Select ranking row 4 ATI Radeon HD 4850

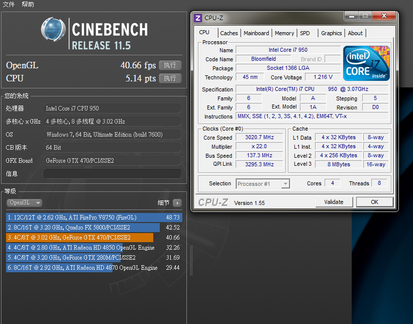pos(94,247)
